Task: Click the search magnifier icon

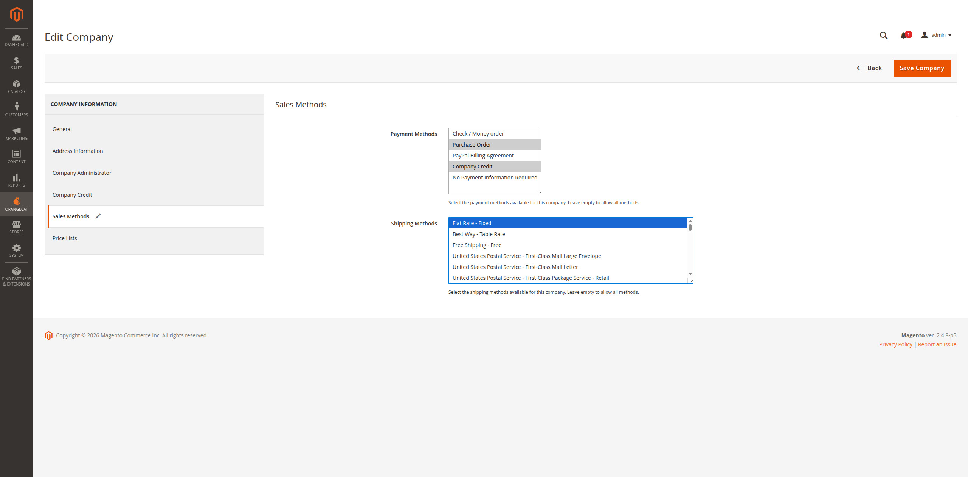Action: coord(883,36)
